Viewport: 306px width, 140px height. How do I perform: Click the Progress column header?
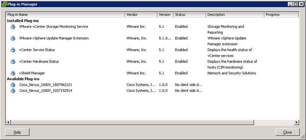click(281, 14)
